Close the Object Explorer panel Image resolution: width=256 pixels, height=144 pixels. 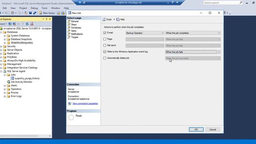point(50,19)
